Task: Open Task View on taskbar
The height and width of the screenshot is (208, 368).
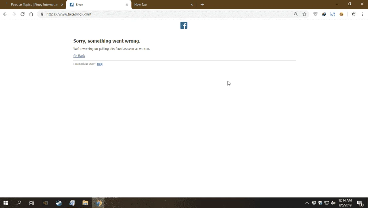Action: point(32,202)
